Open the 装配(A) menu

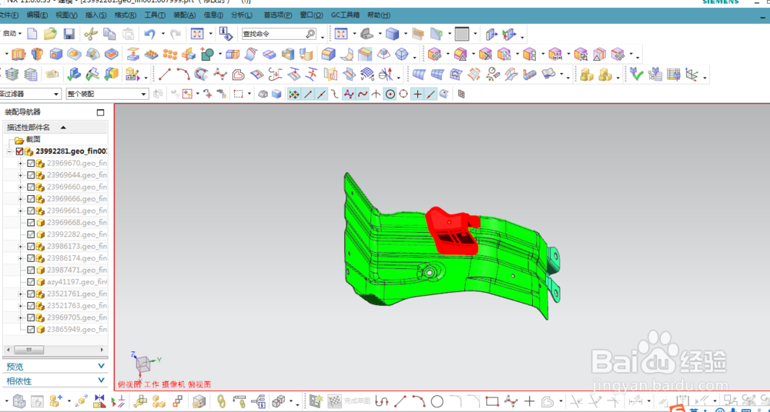(x=185, y=15)
